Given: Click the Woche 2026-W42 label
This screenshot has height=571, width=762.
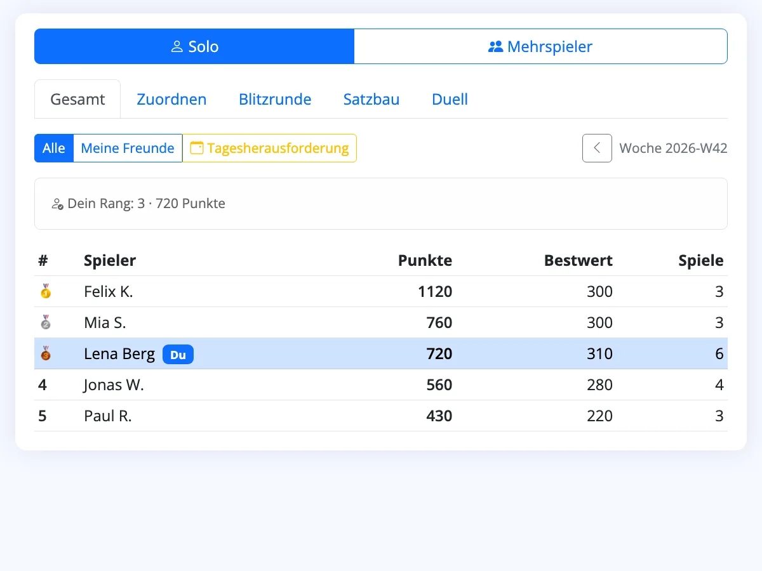Looking at the screenshot, I should (x=673, y=148).
